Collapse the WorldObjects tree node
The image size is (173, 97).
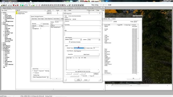coord(2,50)
